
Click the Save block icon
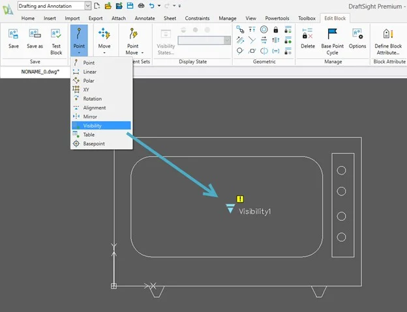[x=14, y=34]
